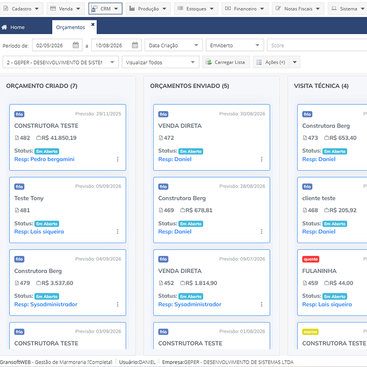
Task: Open options menu on quote 482 card
Action: click(117, 159)
